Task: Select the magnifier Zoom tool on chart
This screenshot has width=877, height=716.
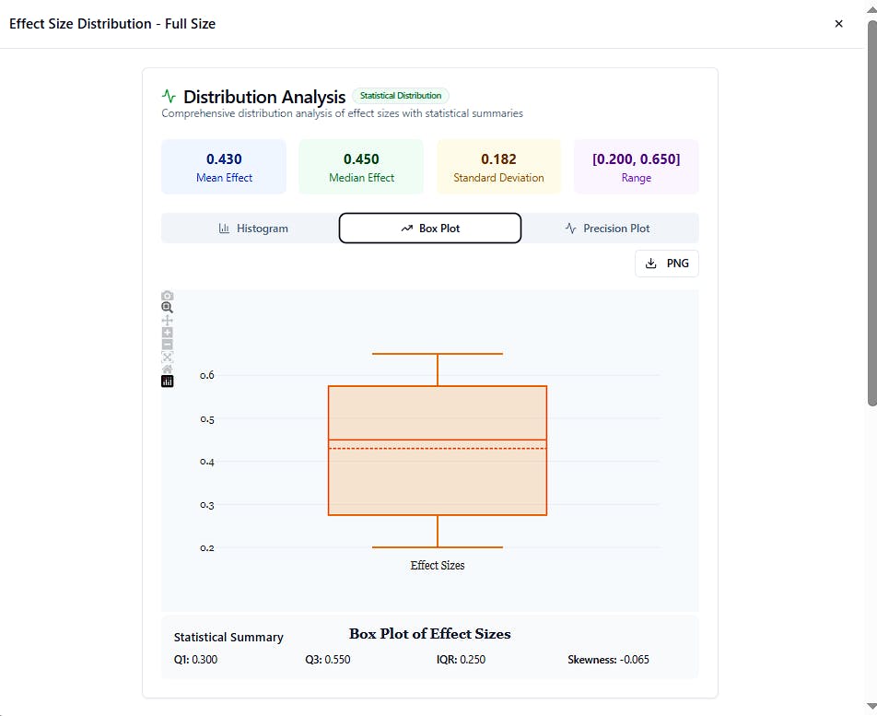Action: [x=168, y=308]
